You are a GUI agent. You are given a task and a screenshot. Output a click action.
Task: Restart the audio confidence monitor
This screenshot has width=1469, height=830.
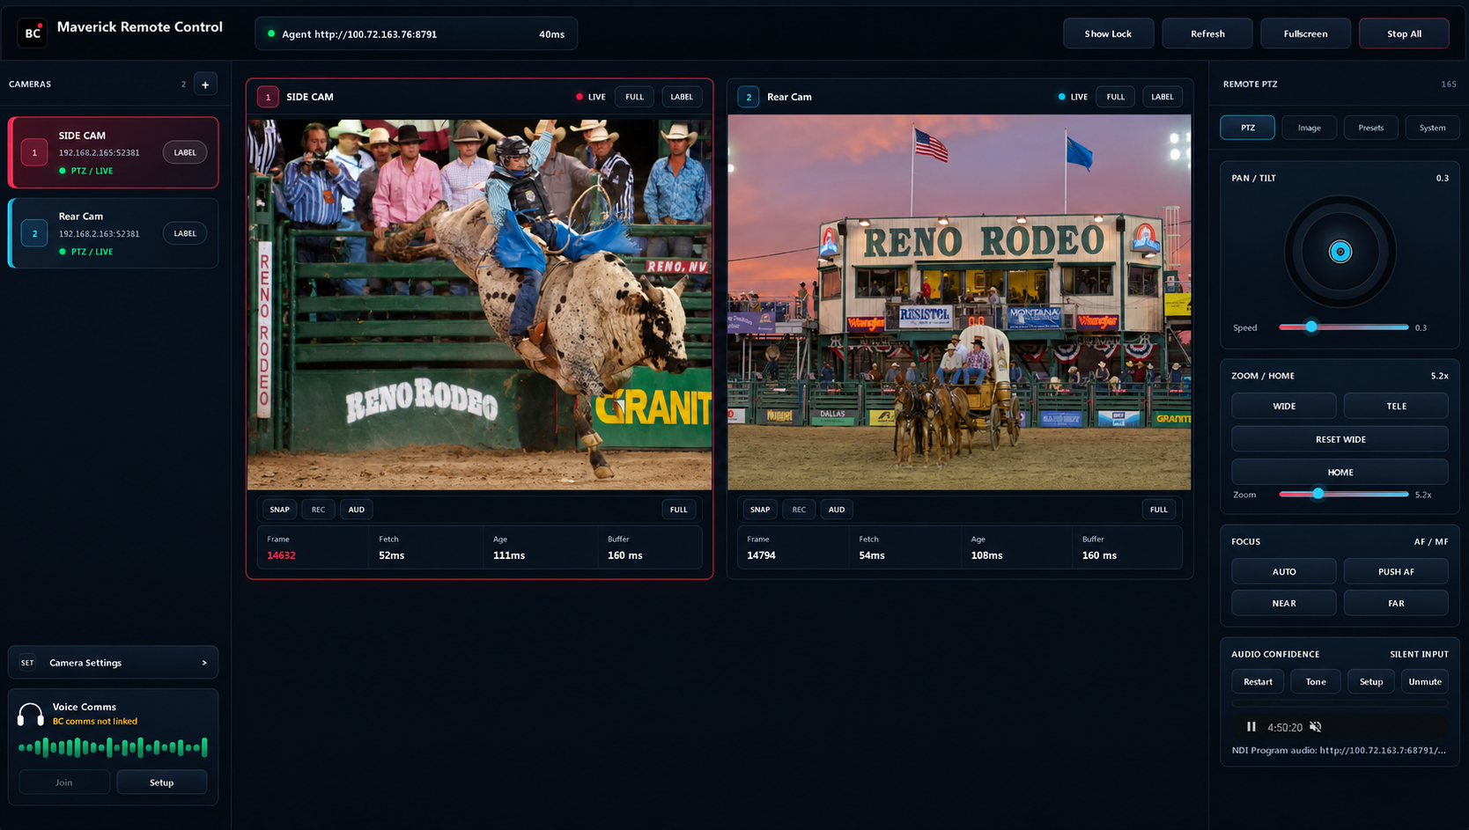coord(1258,682)
